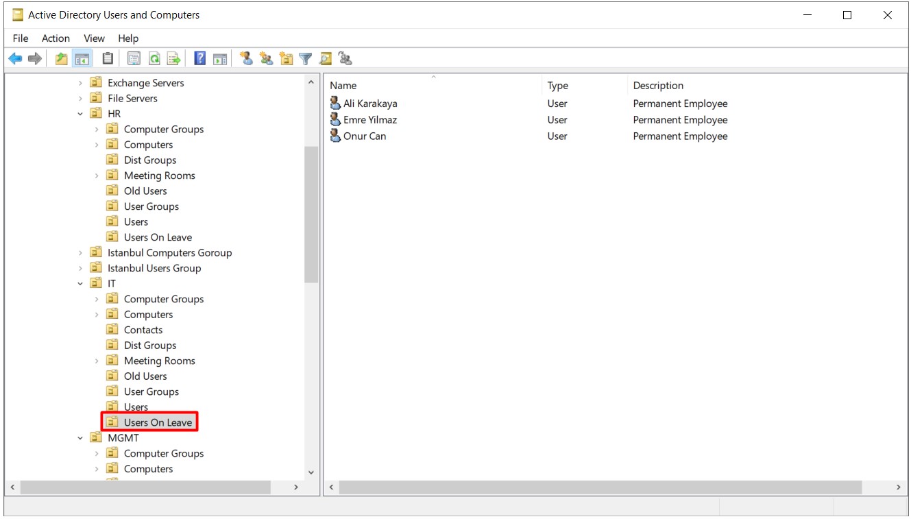The height and width of the screenshot is (519, 911).
Task: Select Dist Groups under HR
Action: pos(150,160)
